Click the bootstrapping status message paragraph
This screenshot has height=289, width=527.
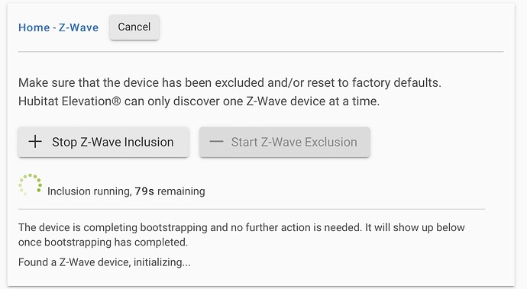[241, 235]
